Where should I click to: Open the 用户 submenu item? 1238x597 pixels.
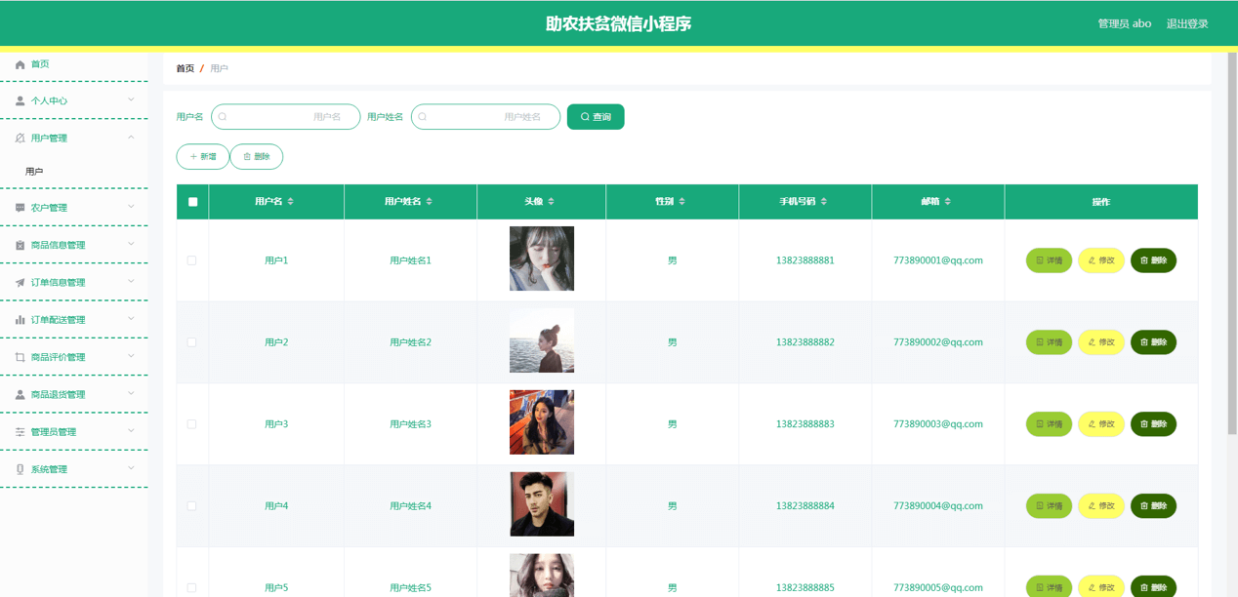35,172
